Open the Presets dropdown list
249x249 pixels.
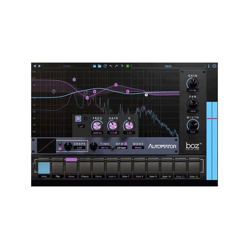(x=67, y=66)
